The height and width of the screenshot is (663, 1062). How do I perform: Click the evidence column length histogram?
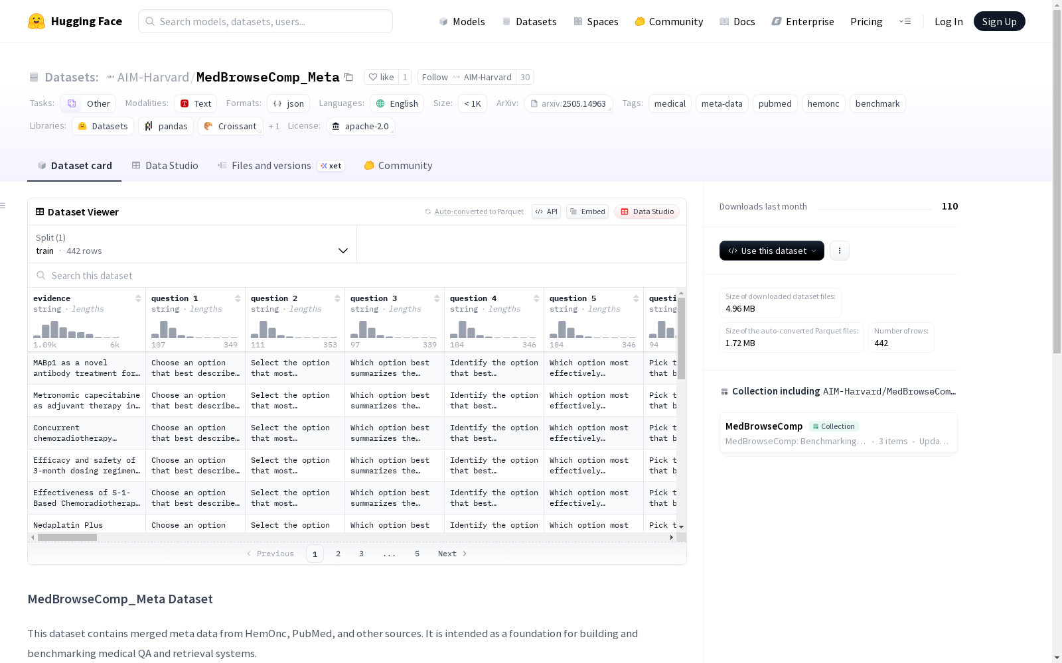click(x=76, y=329)
